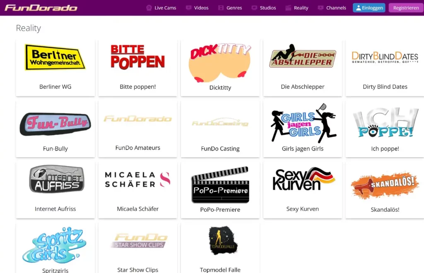Click the Videos icon in navigation bar
This screenshot has width=424, height=273.
189,8
